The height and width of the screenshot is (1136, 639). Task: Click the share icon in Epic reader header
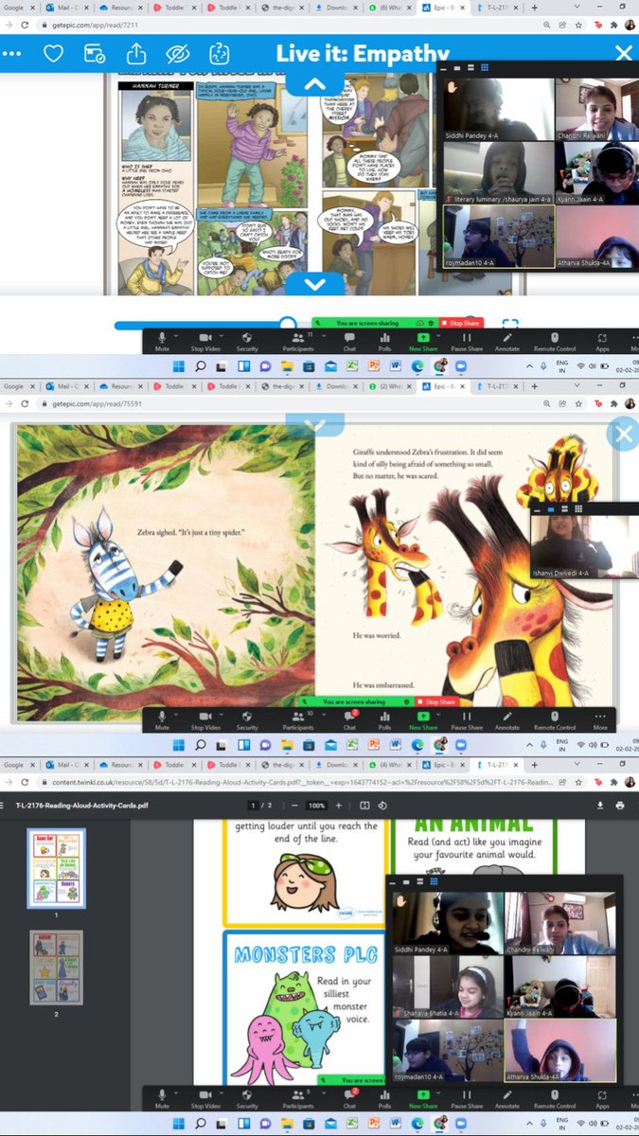tap(136, 53)
